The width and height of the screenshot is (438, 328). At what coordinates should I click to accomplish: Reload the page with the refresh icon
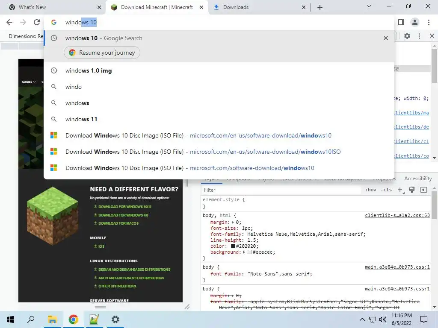coord(37,22)
